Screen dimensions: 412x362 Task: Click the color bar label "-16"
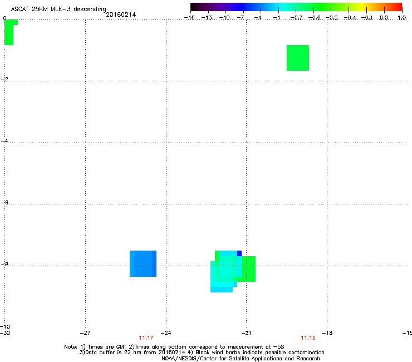coord(189,18)
